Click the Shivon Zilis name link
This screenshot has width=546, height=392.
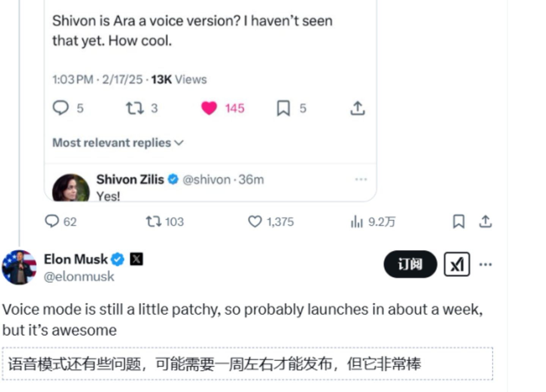pos(130,179)
